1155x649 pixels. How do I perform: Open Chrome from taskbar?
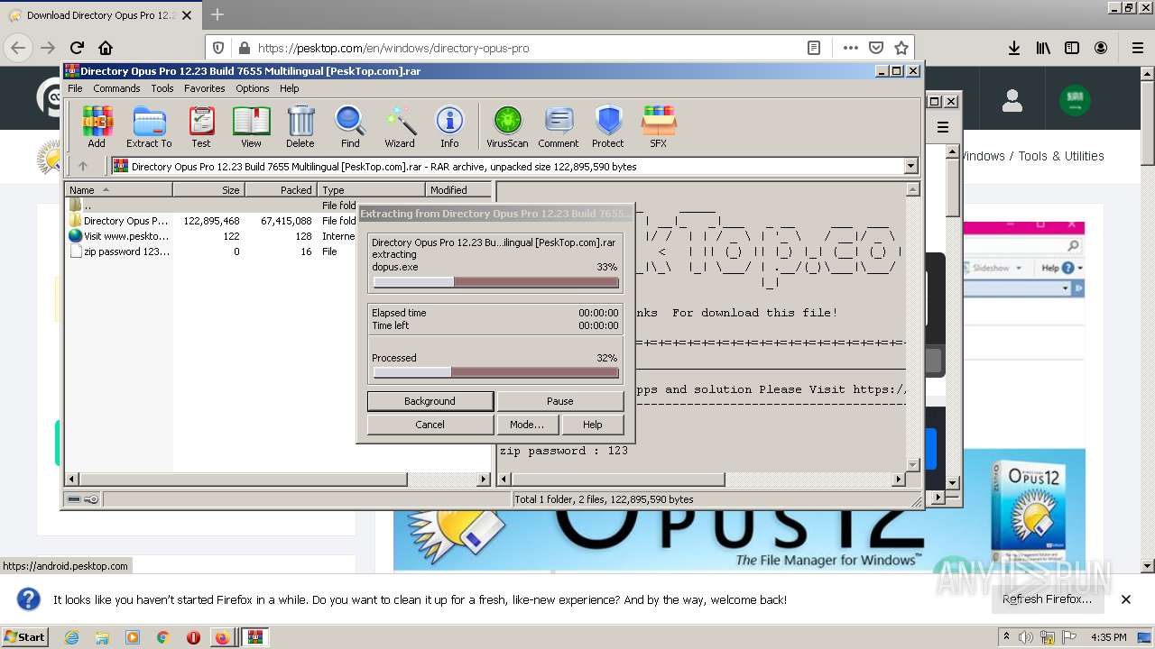[162, 637]
